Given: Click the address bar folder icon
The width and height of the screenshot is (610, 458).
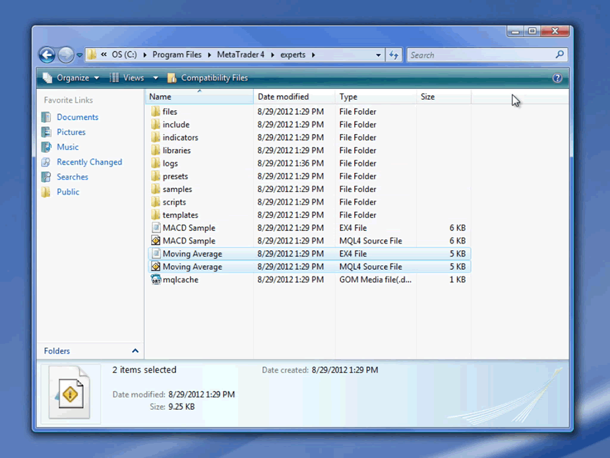Looking at the screenshot, I should coord(92,55).
